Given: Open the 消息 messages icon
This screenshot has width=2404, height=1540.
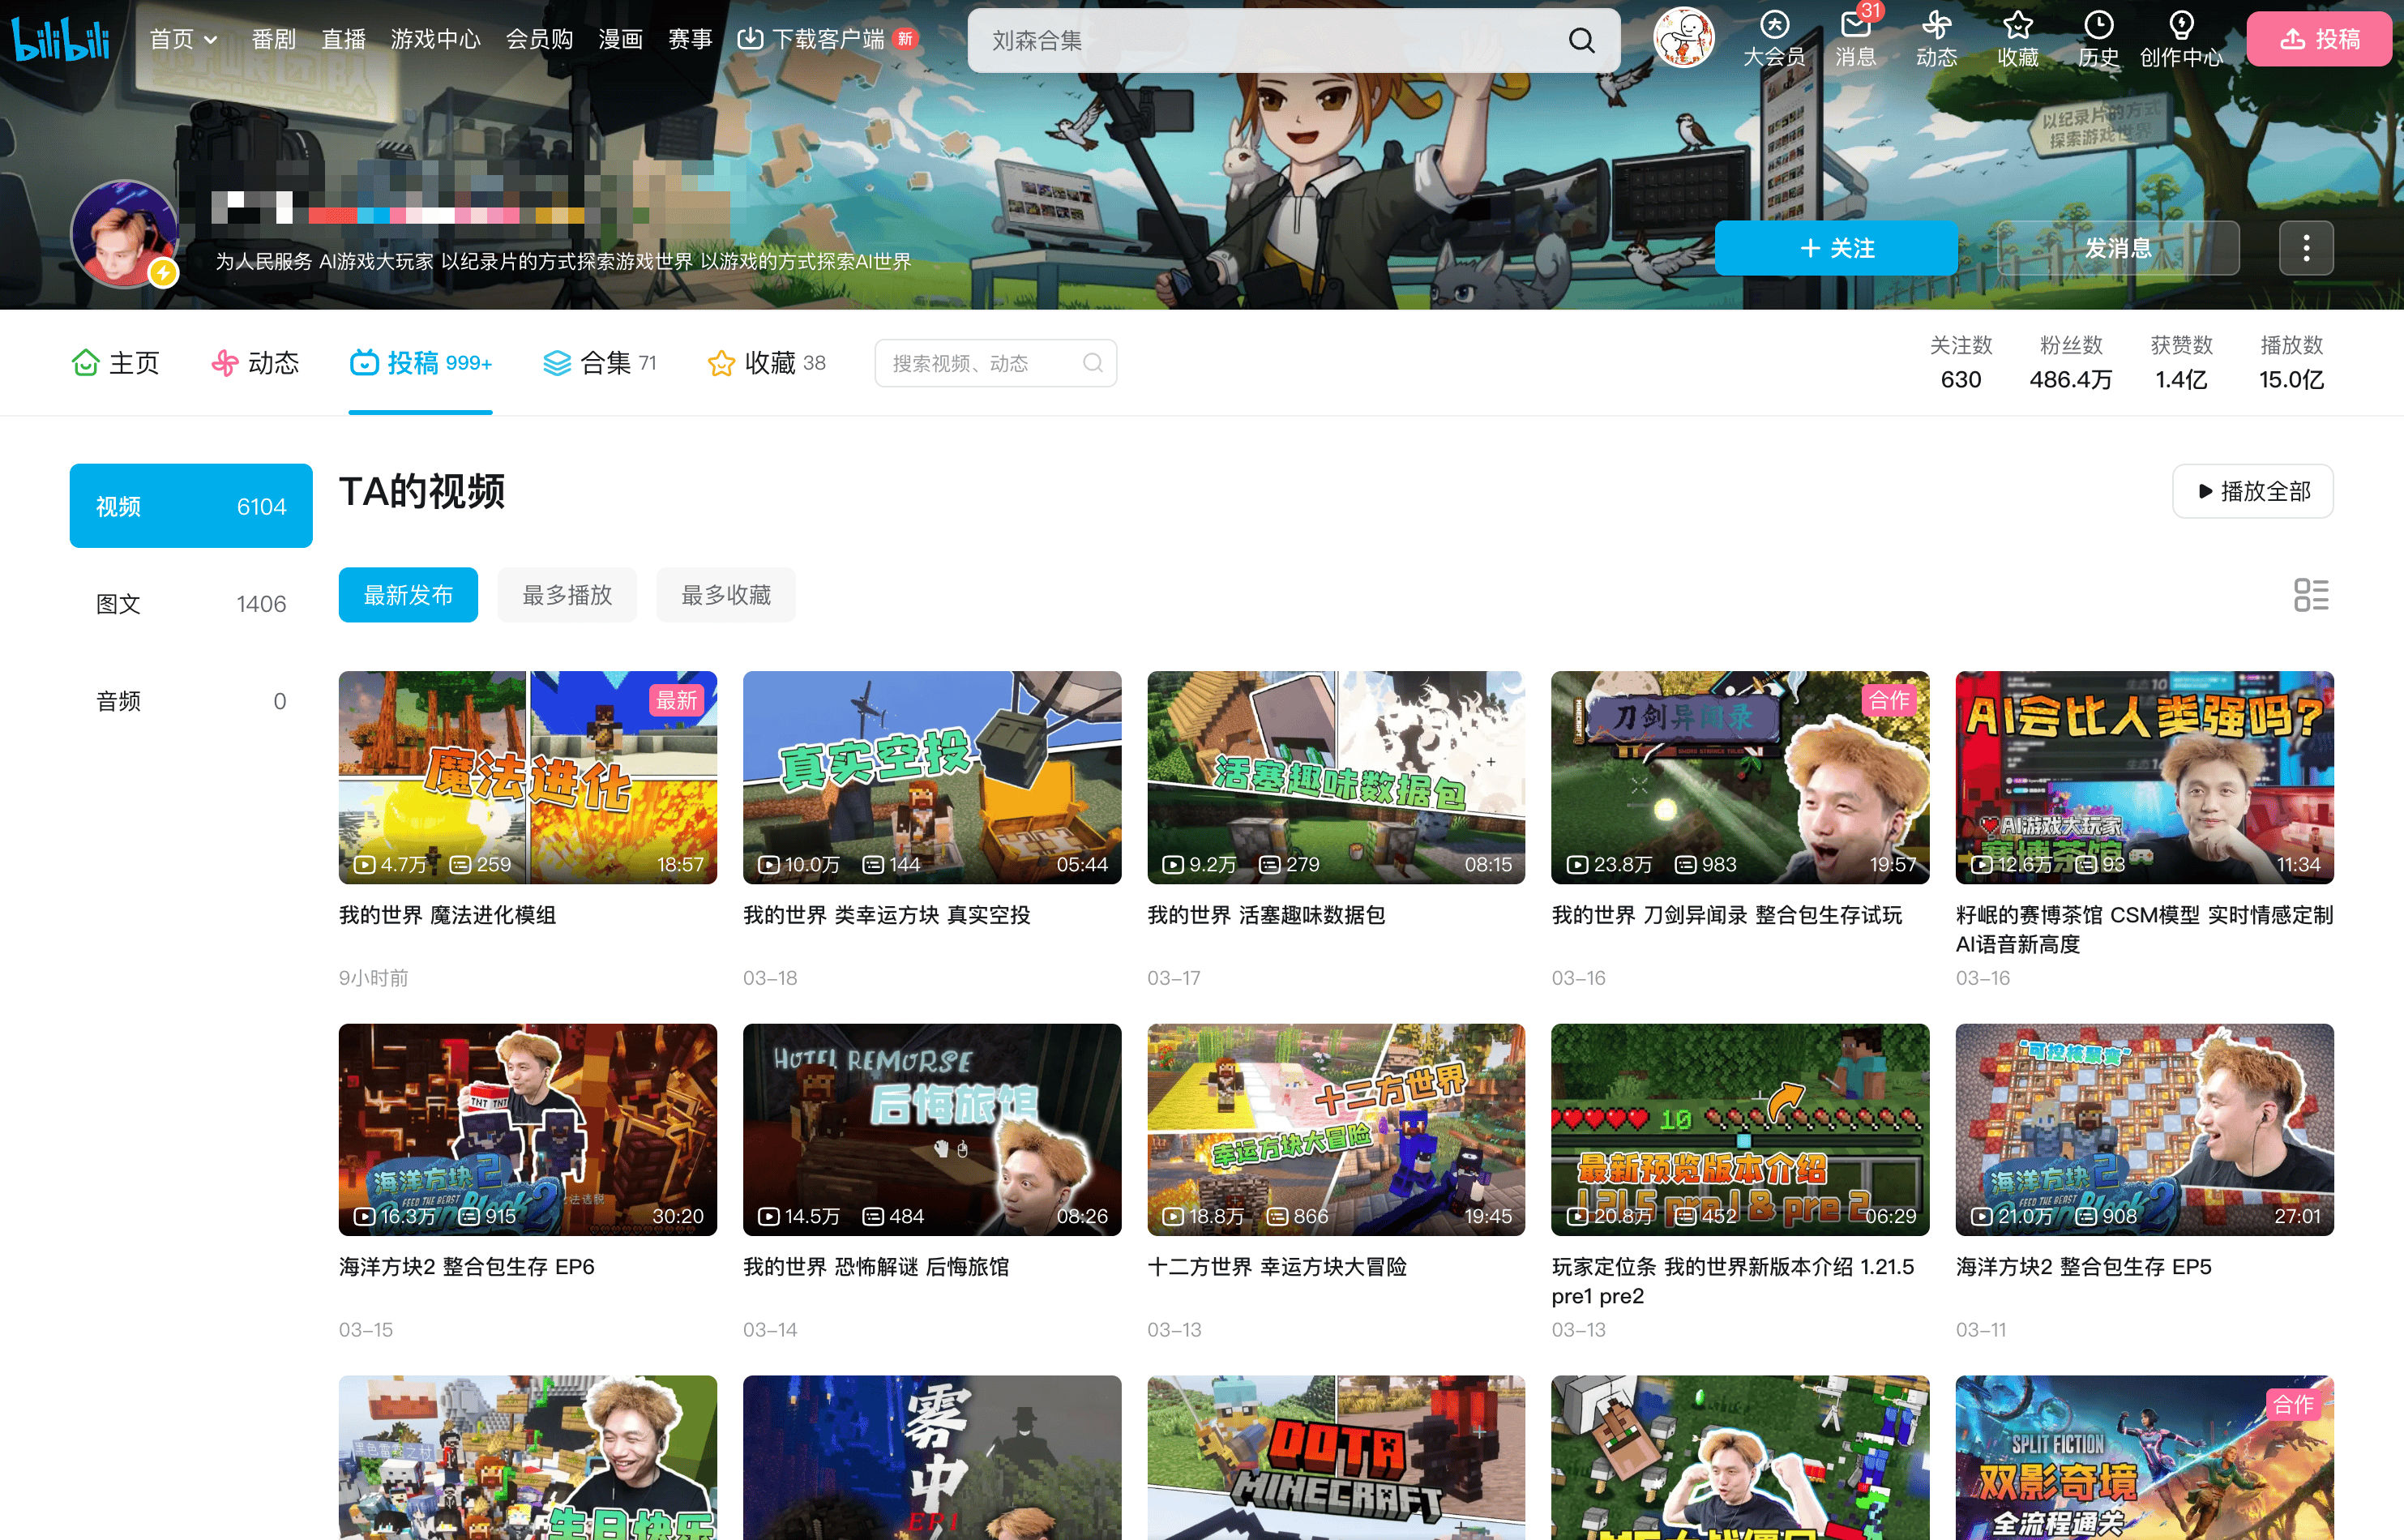Looking at the screenshot, I should [1855, 27].
